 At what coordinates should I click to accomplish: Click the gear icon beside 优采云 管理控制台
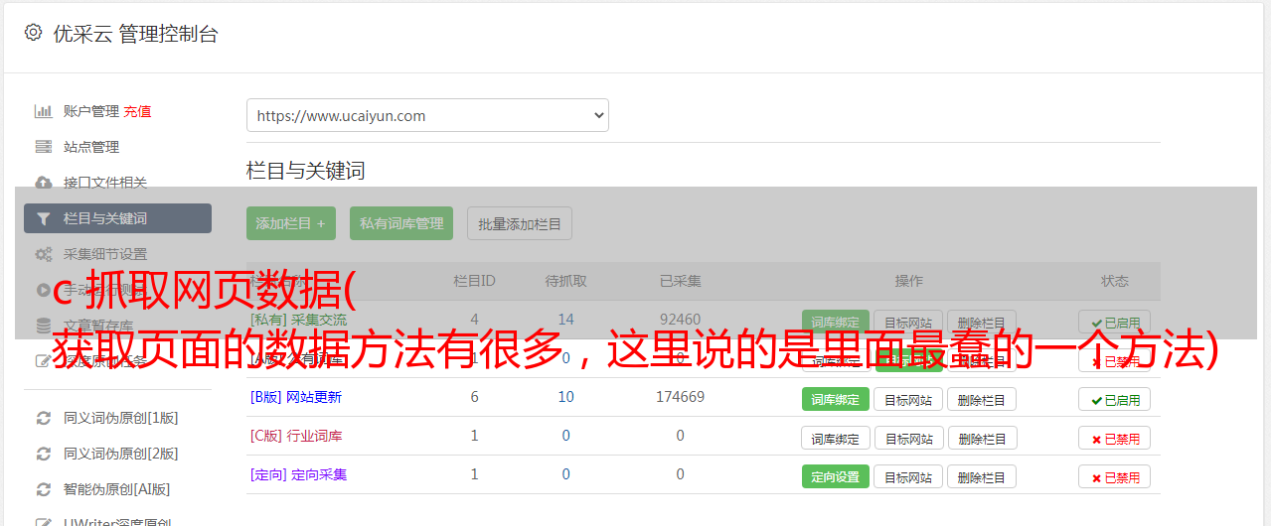(x=33, y=33)
